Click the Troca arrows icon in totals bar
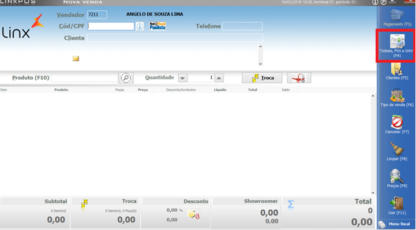 coord(84,204)
